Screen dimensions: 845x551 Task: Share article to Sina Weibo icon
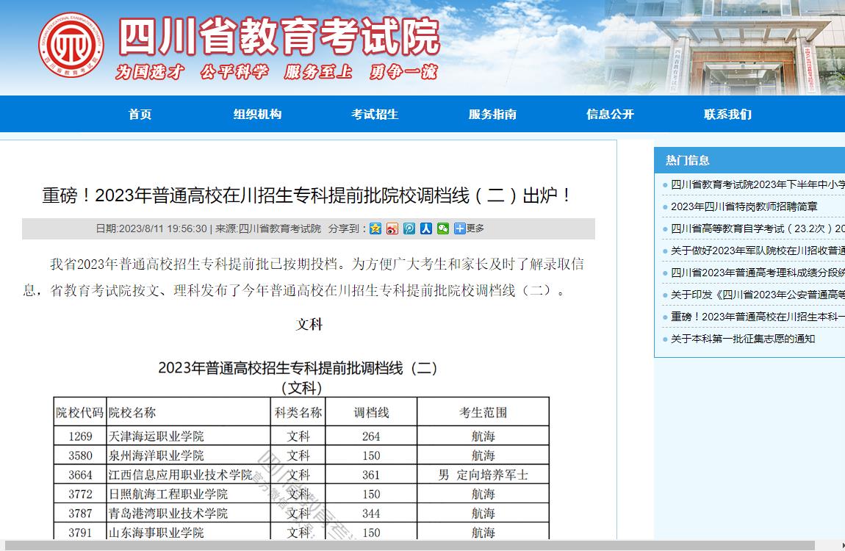point(392,229)
